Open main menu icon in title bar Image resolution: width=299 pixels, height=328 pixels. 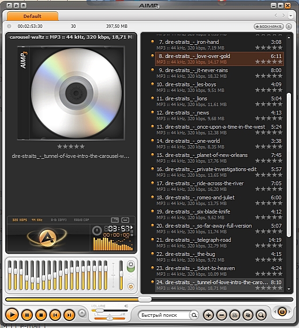[9, 6]
